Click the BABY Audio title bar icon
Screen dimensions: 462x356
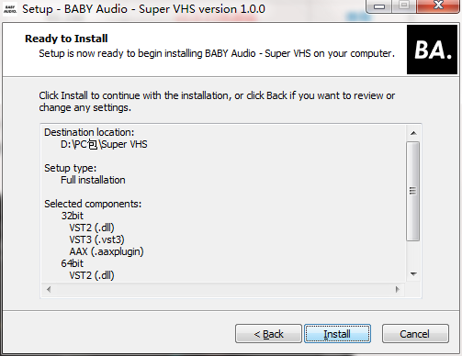[x=10, y=9]
